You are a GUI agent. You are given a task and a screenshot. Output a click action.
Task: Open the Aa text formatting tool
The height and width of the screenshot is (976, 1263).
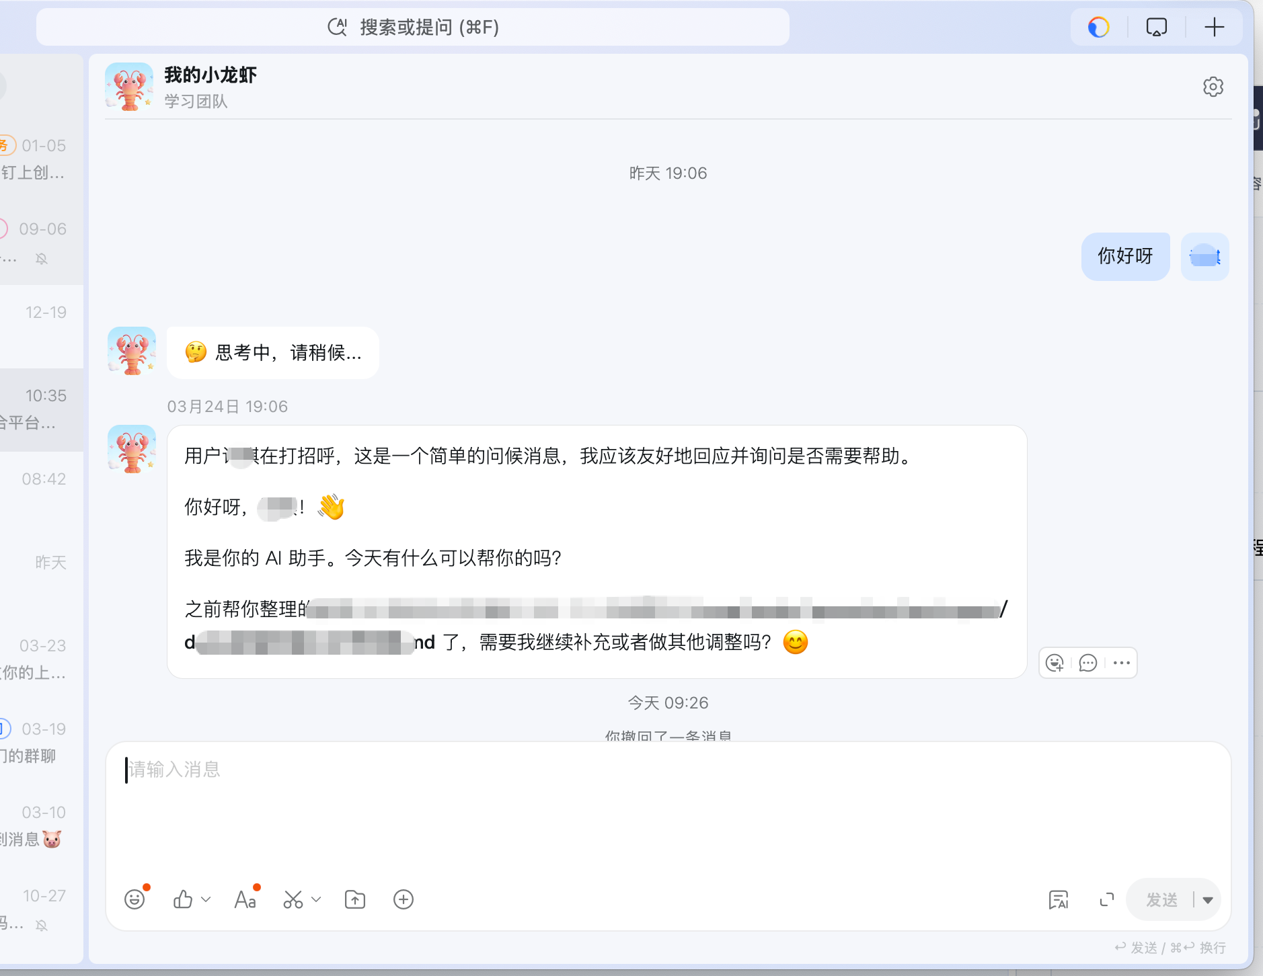tap(245, 899)
